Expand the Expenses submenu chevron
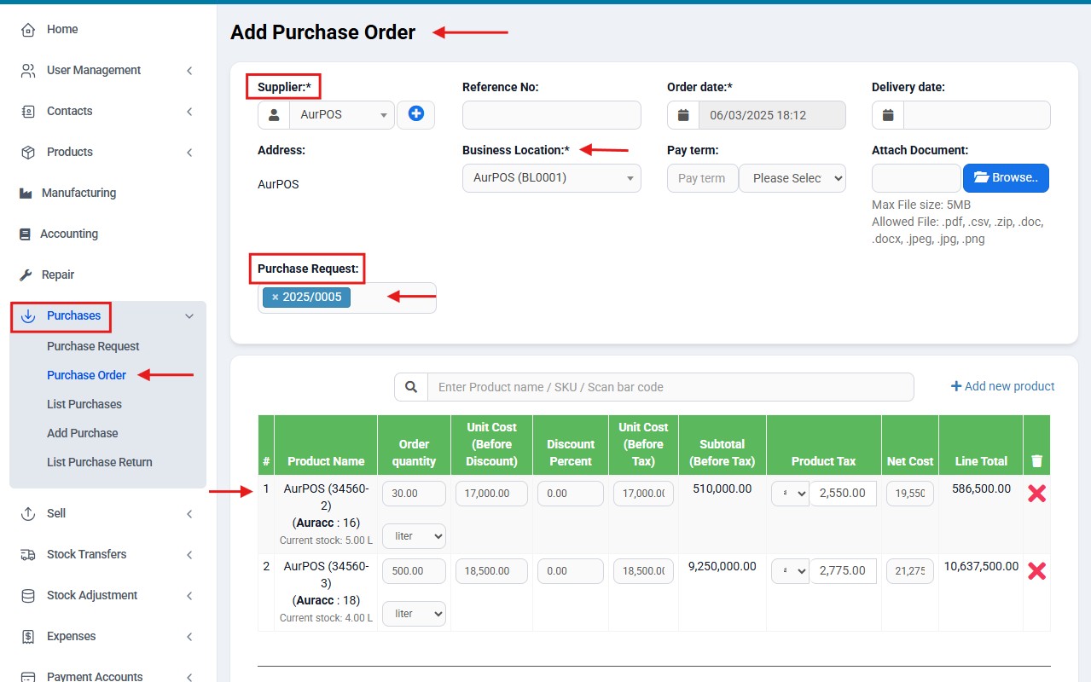 click(x=189, y=637)
